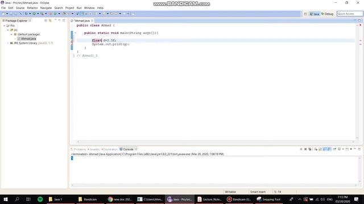This screenshot has width=364, height=204.
Task: Click the taskbar search icon
Action: (x=17, y=199)
